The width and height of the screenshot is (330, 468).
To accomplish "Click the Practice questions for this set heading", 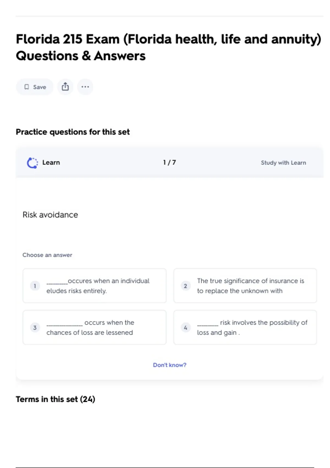I will click(x=73, y=132).
